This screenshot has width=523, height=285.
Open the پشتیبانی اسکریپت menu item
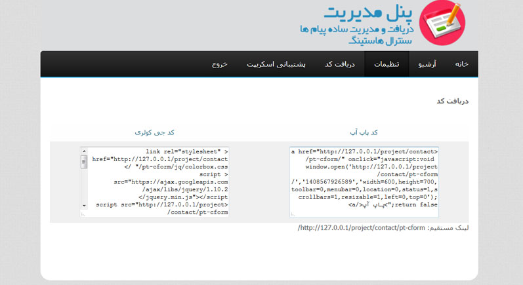coord(276,64)
